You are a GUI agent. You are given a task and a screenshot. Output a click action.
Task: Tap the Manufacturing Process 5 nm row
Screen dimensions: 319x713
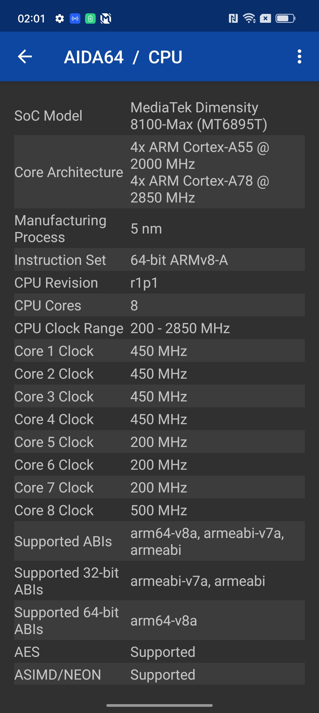coord(159,229)
